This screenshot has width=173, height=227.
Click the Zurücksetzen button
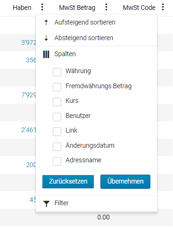[68, 182]
